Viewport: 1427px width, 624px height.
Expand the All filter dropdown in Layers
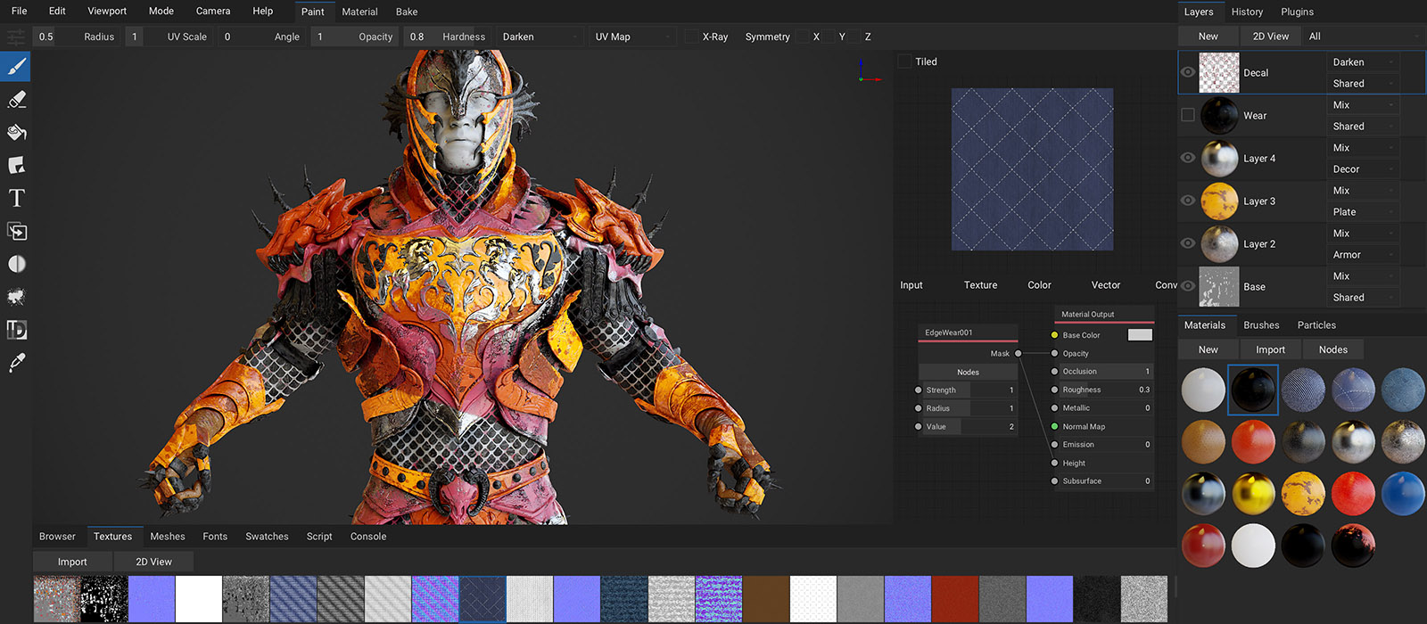1362,37
